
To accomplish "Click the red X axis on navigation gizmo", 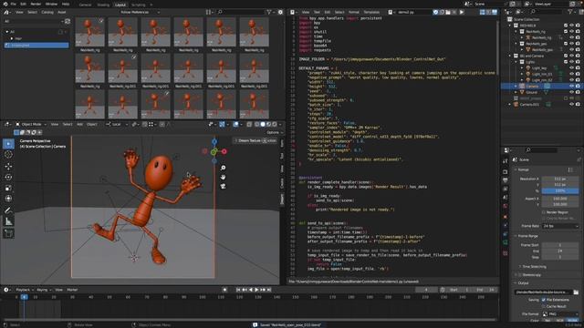I will coord(224,151).
